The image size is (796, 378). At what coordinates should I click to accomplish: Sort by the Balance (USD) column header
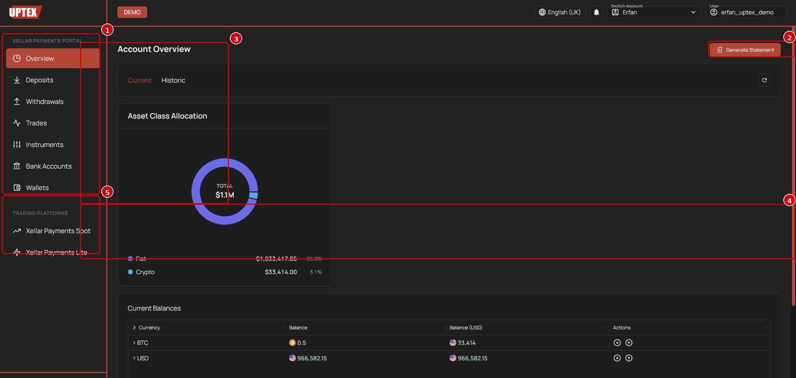coord(466,328)
